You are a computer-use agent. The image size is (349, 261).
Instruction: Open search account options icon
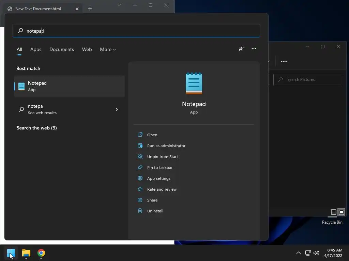point(242,49)
